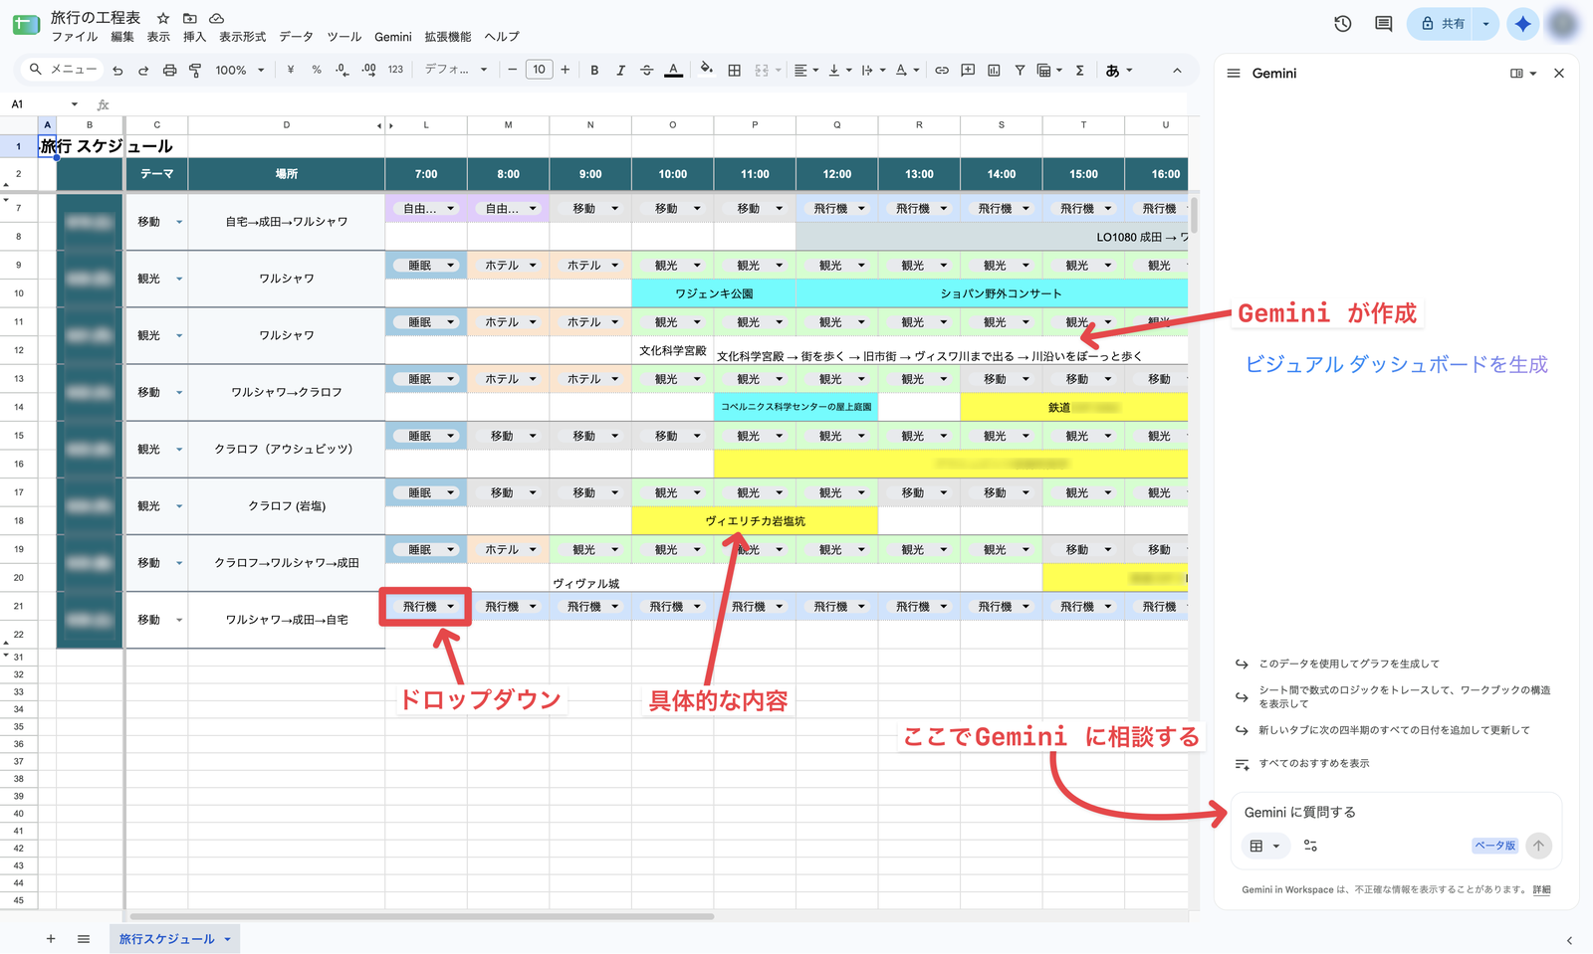
Task: Apply percent number format
Action: pos(317,70)
